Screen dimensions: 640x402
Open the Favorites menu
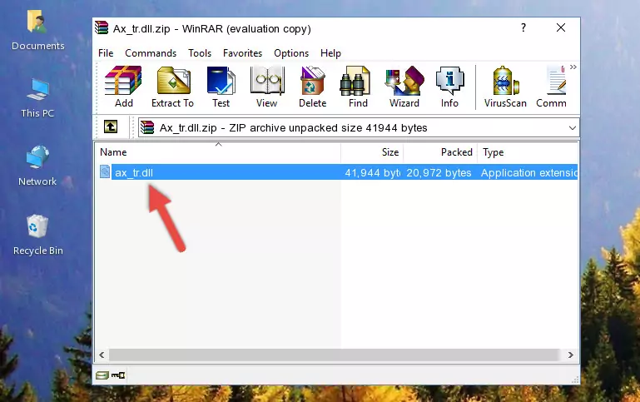[x=242, y=53]
